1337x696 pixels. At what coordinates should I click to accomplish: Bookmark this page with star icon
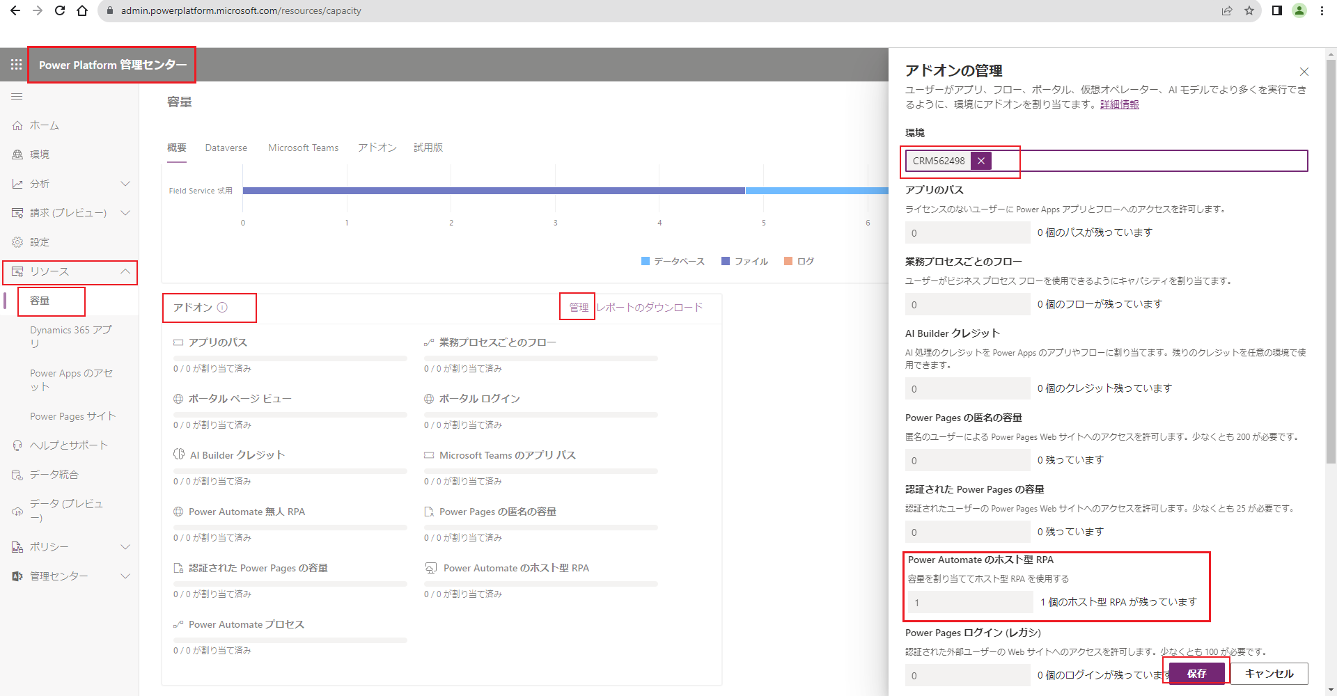pos(1249,10)
